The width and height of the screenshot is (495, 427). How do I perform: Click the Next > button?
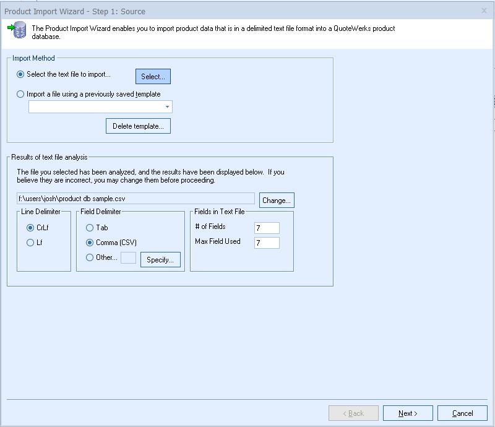tap(407, 413)
